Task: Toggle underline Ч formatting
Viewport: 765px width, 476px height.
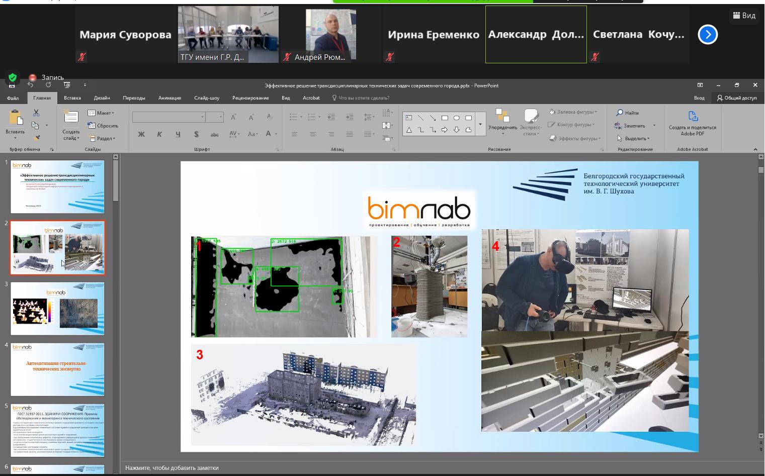Action: (x=178, y=134)
